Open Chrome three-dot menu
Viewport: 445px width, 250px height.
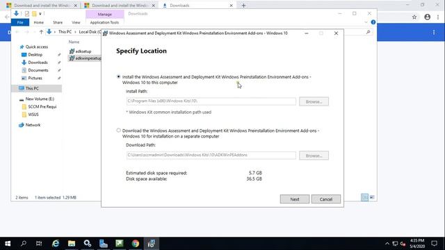tap(438, 17)
